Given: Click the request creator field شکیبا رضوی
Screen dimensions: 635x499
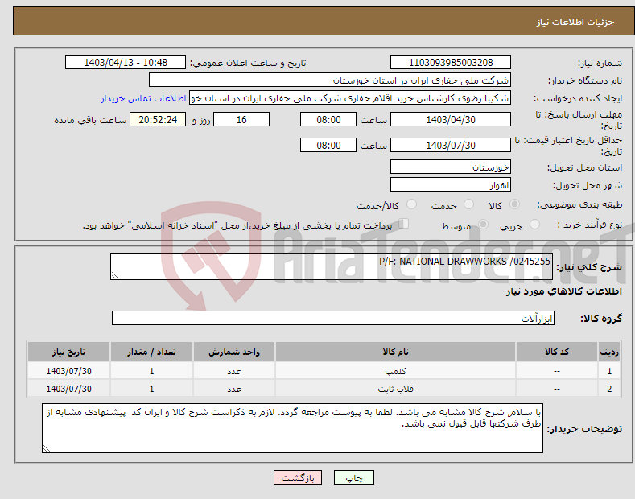Looking at the screenshot, I should point(350,98).
